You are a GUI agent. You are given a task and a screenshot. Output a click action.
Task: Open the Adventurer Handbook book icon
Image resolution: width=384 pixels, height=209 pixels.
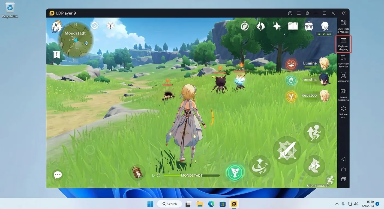pyautogui.click(x=293, y=26)
